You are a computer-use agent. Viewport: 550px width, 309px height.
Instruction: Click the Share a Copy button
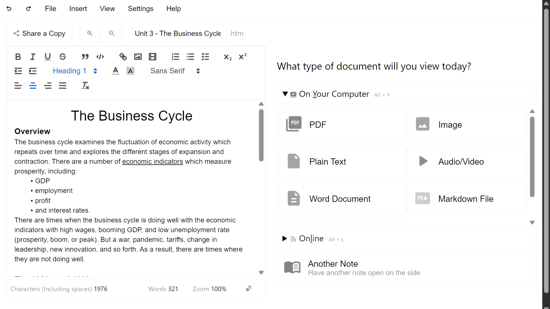pyautogui.click(x=40, y=33)
